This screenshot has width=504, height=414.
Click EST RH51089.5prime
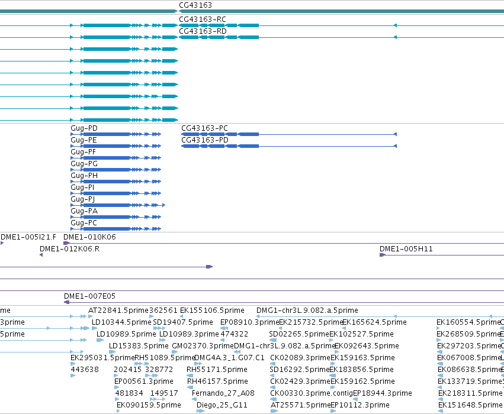(165, 357)
